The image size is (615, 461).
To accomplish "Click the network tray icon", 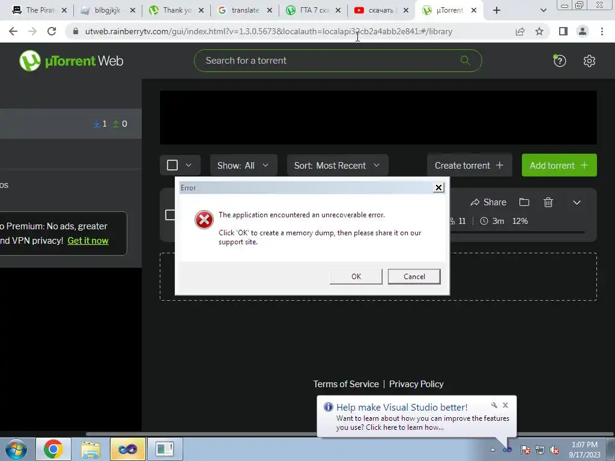I will [540, 450].
